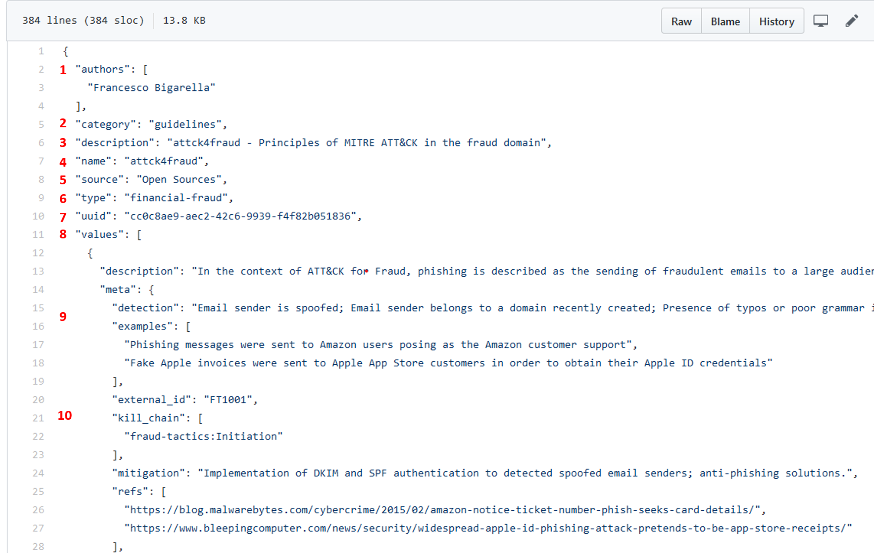Click the "examples": [ line
The width and height of the screenshot is (874, 553).
(152, 326)
